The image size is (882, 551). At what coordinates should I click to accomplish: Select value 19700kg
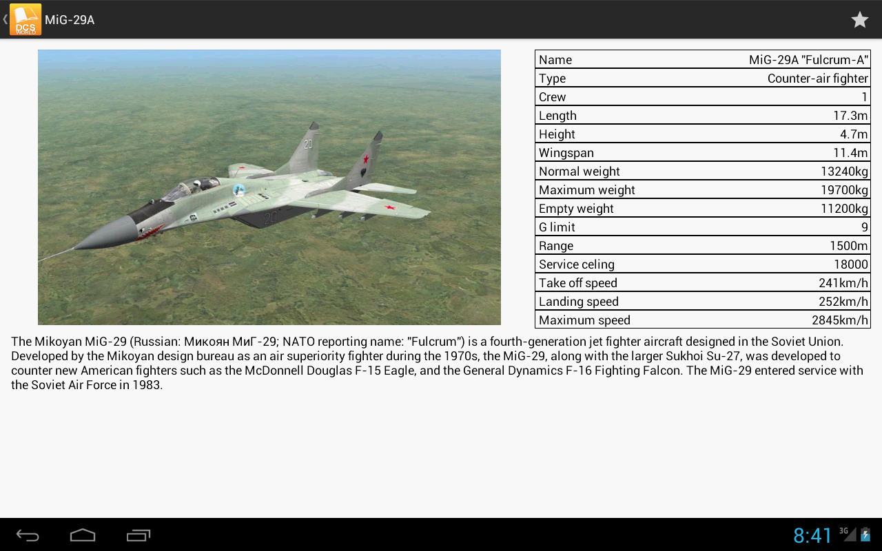click(844, 190)
